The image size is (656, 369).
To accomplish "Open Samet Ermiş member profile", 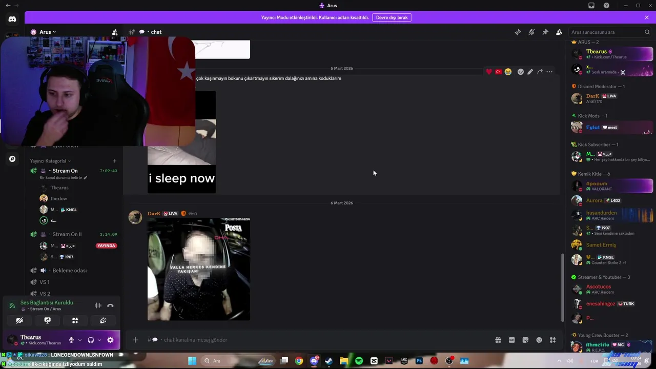I will tap(612, 245).
